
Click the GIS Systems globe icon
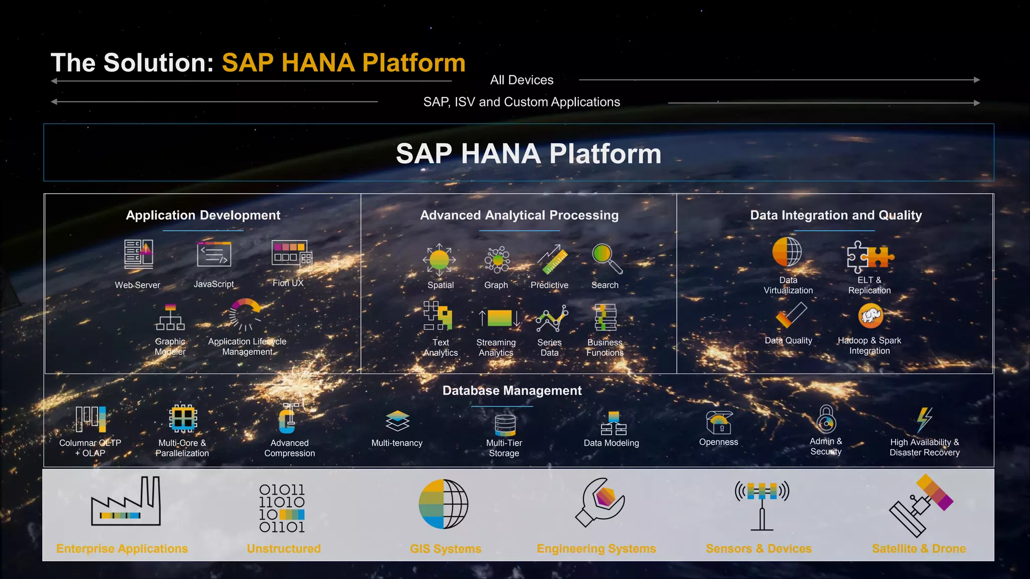click(443, 504)
